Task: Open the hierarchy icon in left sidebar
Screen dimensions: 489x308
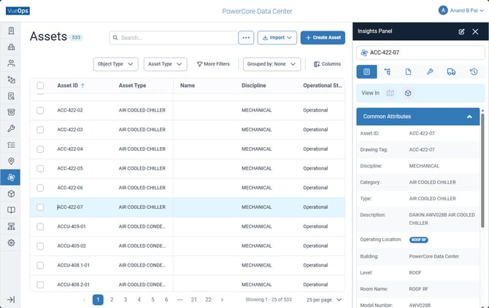Action: click(x=11, y=226)
